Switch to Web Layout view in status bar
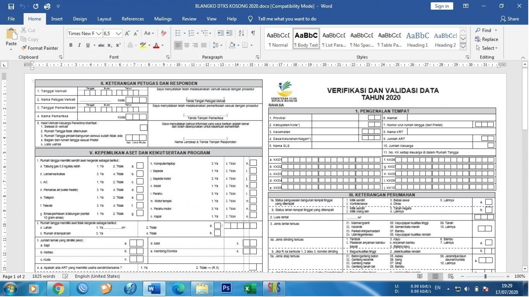529x297 pixels. 450,277
